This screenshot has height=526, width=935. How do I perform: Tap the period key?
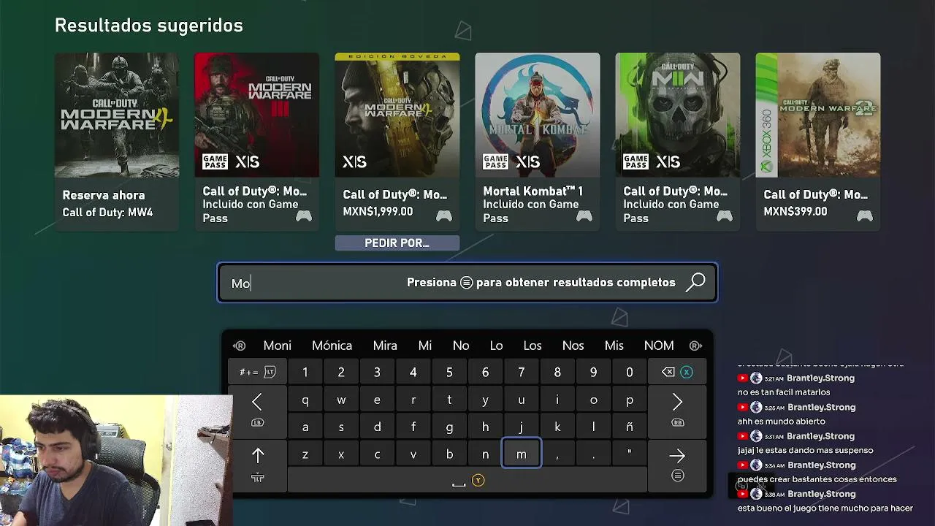coord(593,454)
